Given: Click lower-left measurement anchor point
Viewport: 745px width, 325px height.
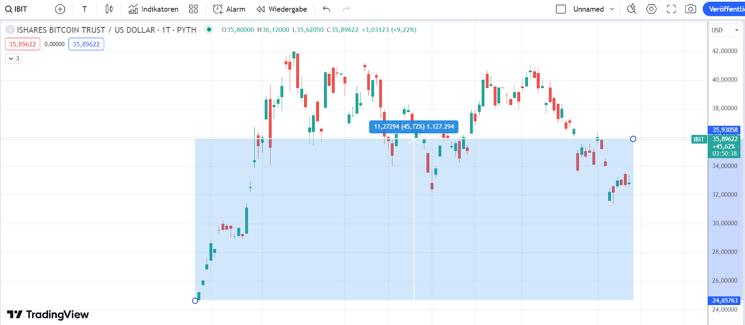Looking at the screenshot, I should 195,301.
